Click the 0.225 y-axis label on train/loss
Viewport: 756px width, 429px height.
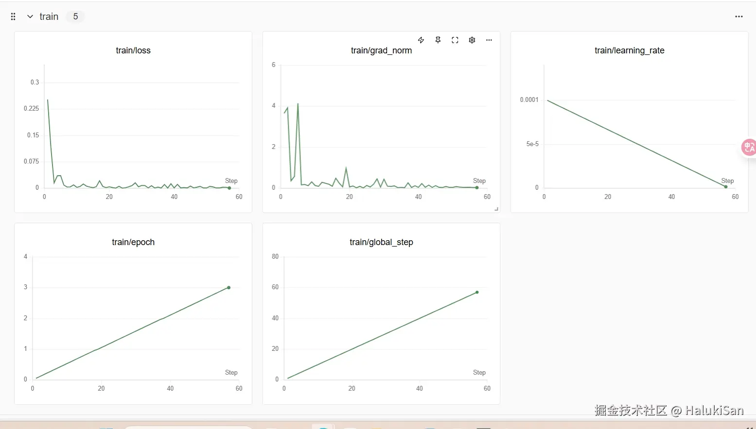[31, 109]
